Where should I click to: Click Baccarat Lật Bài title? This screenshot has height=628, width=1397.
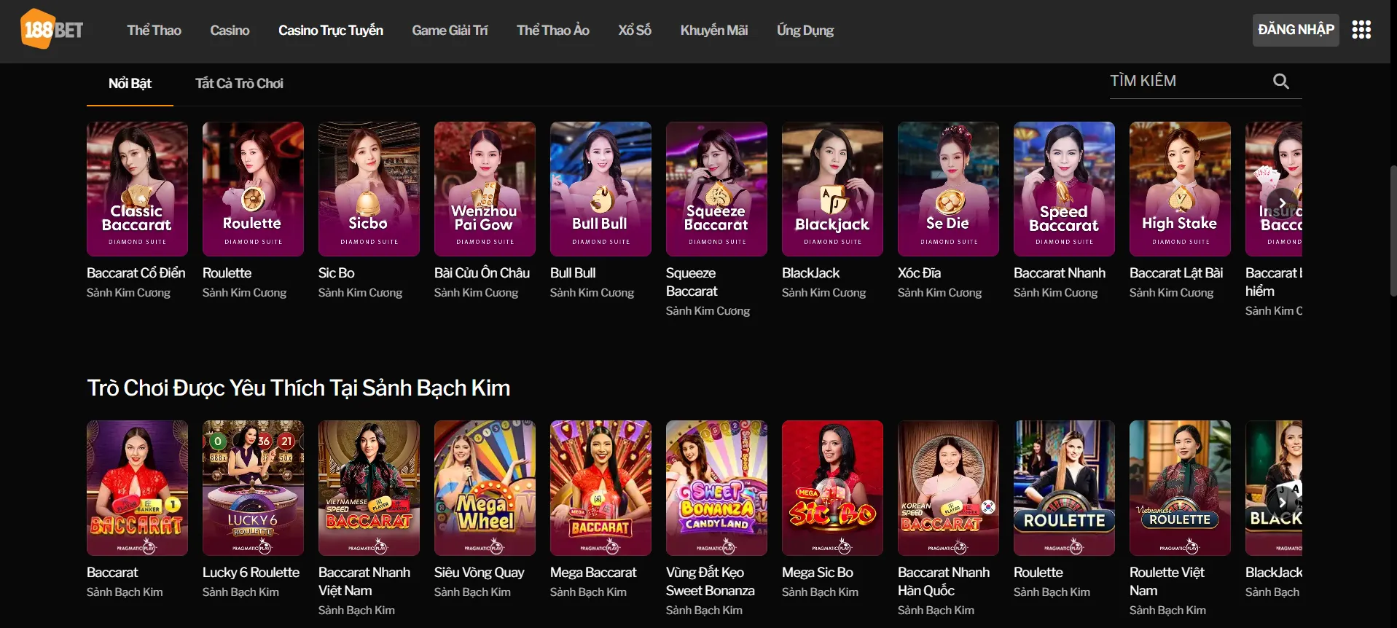(x=1176, y=272)
